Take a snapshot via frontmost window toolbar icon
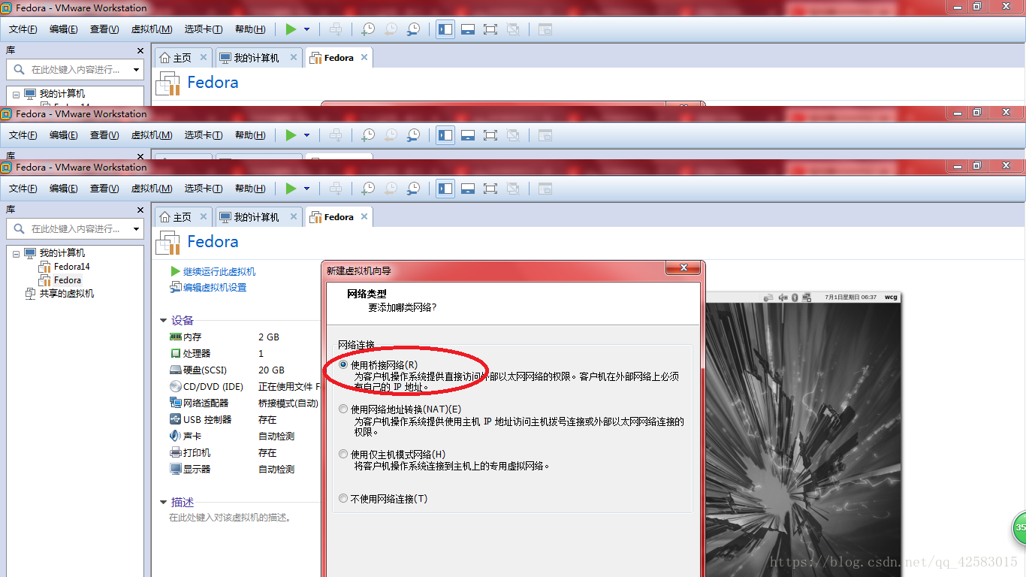 (x=367, y=188)
